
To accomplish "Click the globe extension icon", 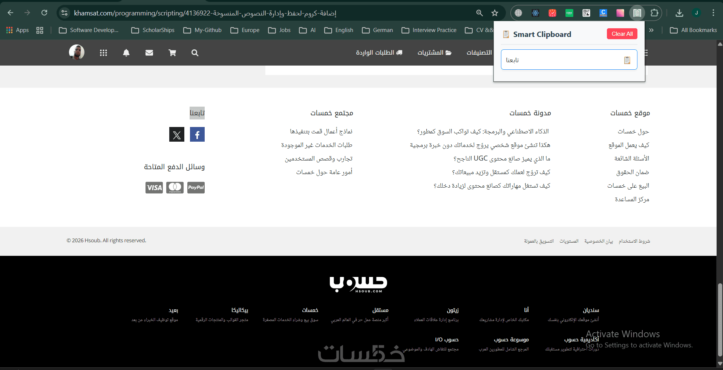I will coord(518,13).
